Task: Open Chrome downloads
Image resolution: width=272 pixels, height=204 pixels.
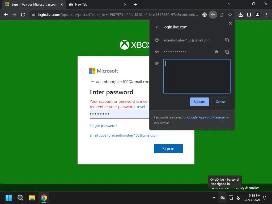Action: tap(241, 15)
